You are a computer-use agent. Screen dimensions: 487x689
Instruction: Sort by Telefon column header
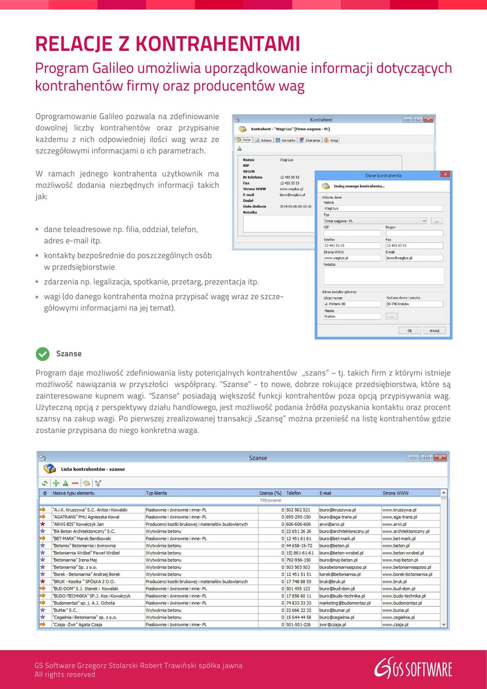pos(301,493)
